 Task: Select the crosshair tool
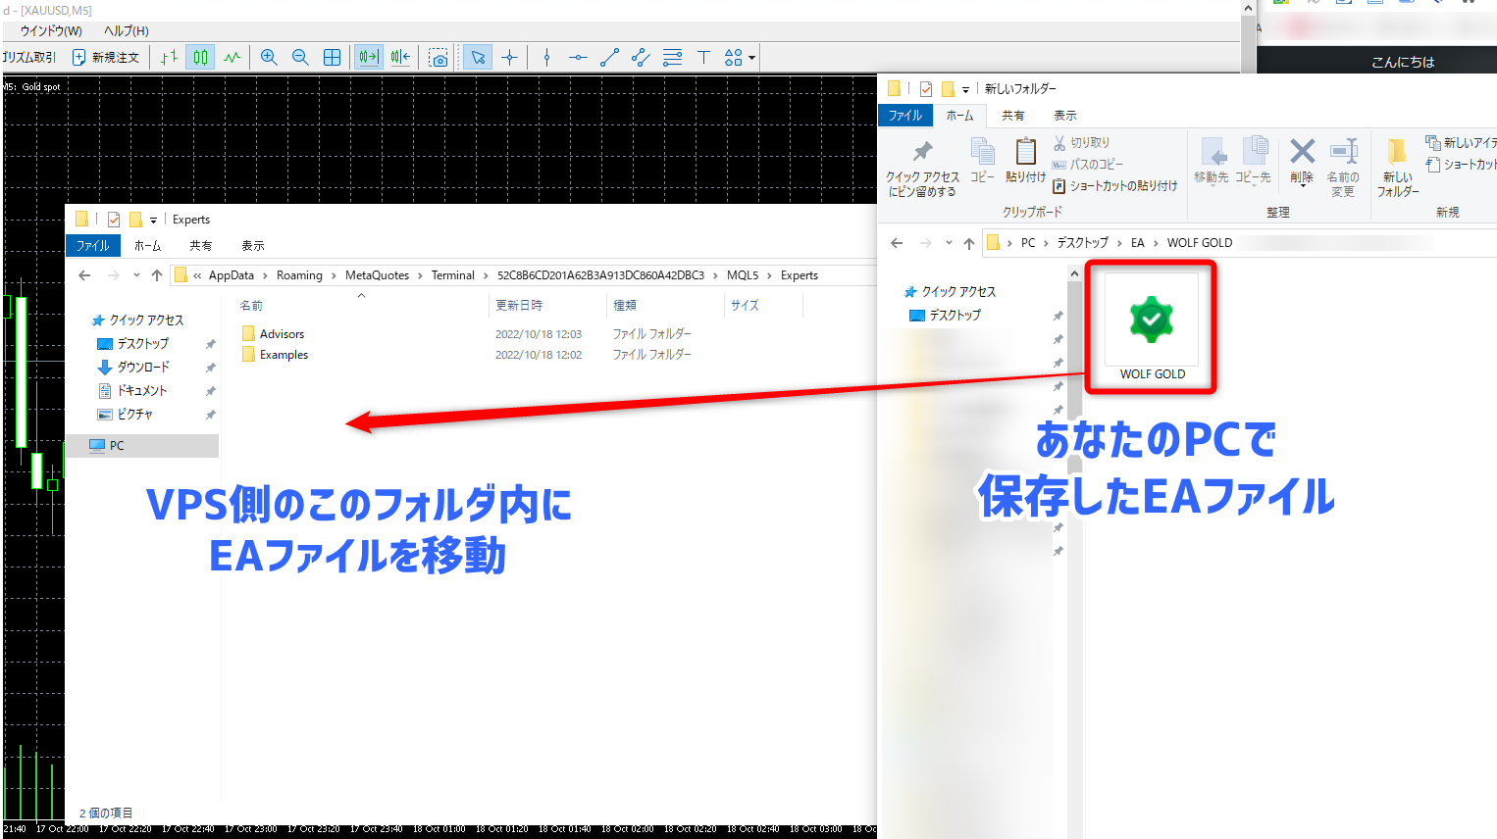[509, 57]
